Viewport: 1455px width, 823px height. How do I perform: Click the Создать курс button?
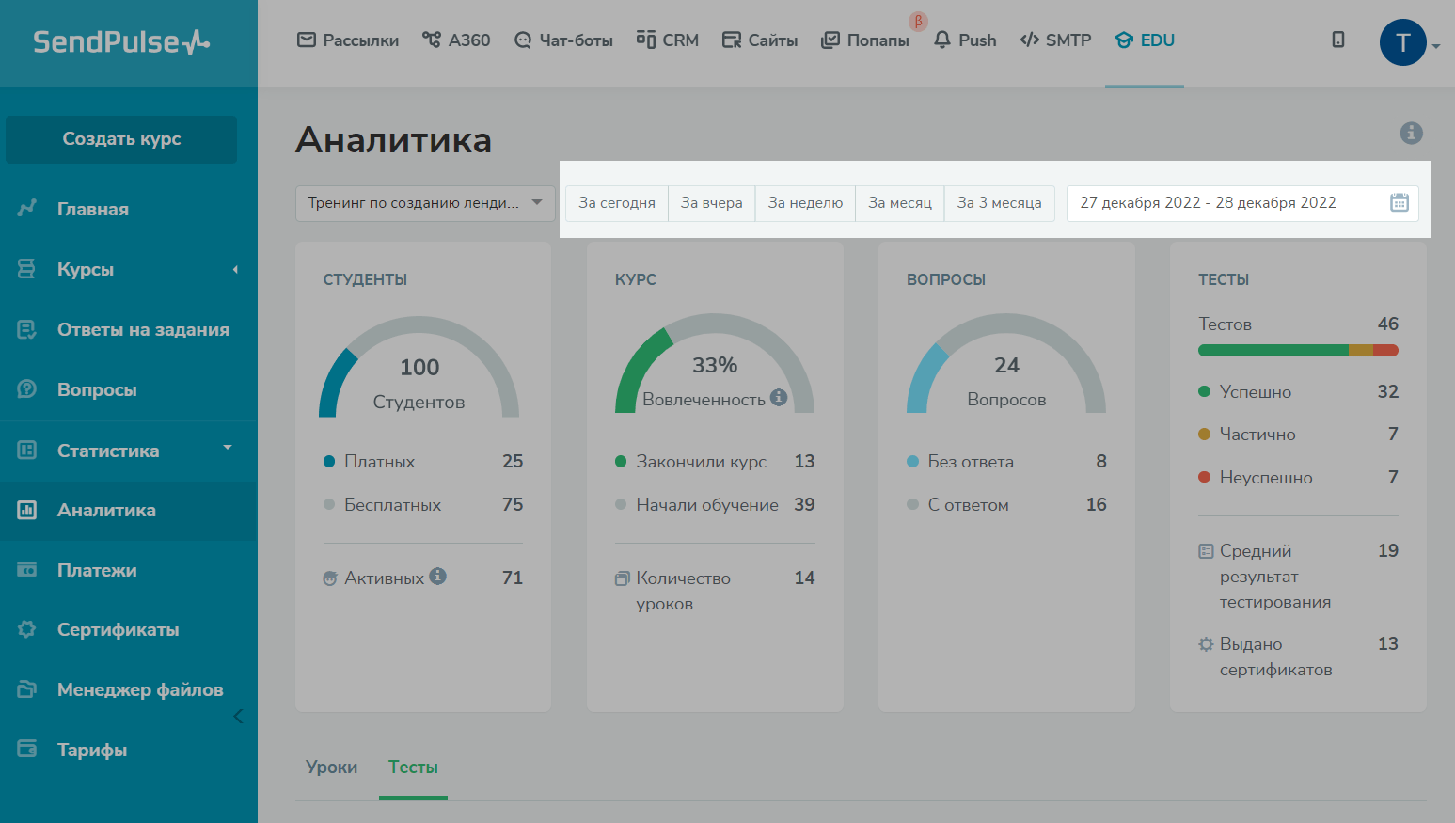[x=121, y=139]
